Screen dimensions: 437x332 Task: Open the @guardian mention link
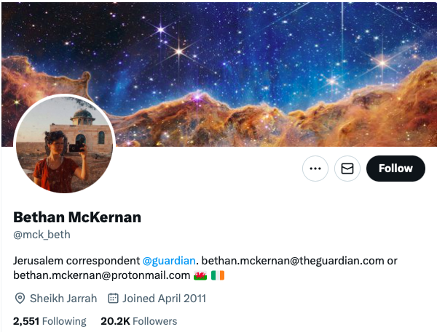click(x=169, y=261)
